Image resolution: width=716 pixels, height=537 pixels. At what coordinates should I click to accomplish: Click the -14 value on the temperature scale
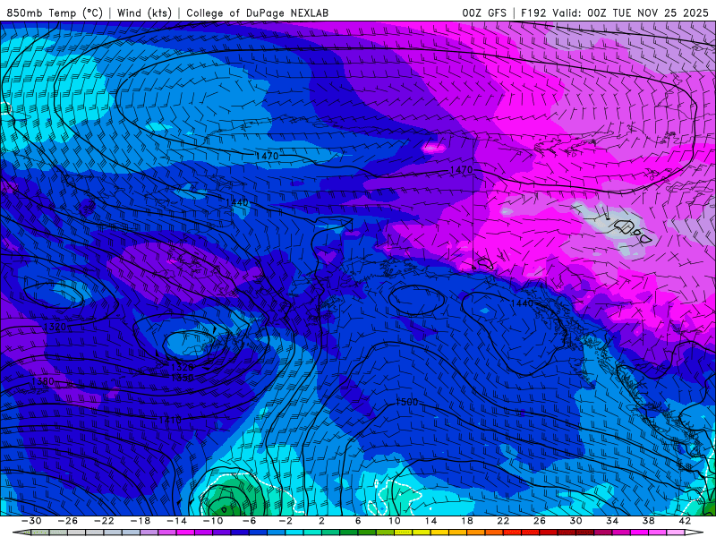(x=176, y=521)
